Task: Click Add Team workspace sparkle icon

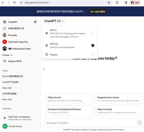Action: click(x=5, y=118)
